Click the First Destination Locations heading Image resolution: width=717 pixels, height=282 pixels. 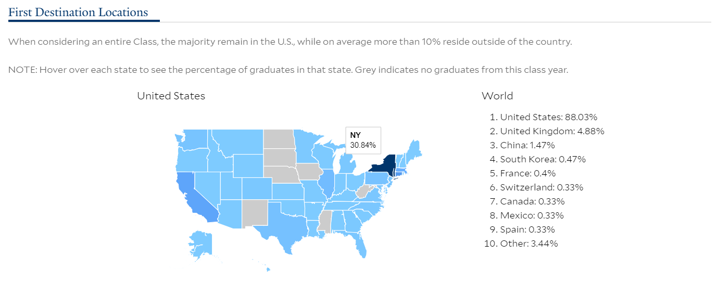[78, 12]
